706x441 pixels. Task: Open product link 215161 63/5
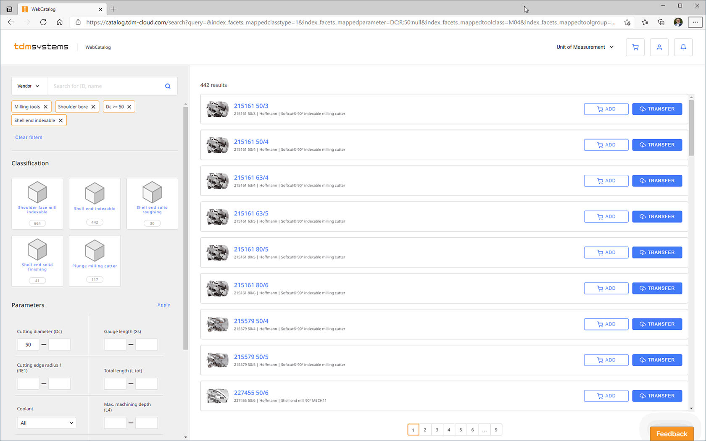pyautogui.click(x=251, y=213)
